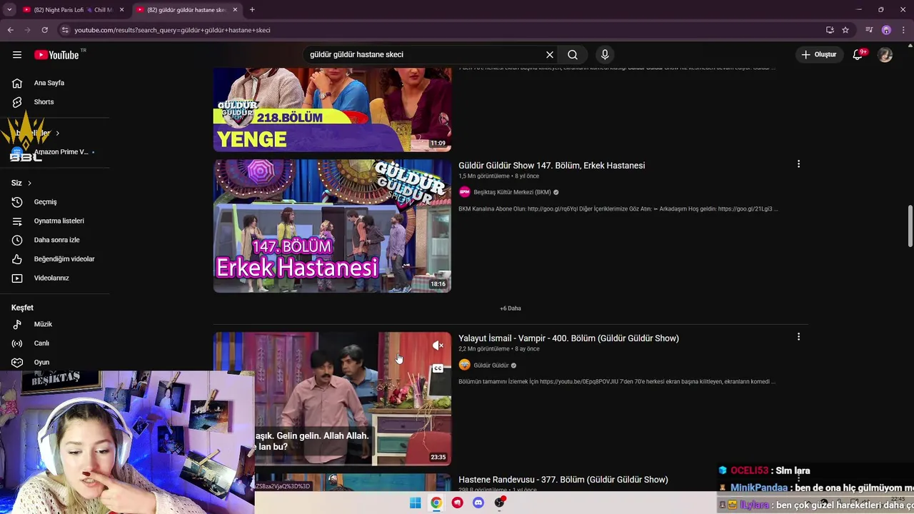This screenshot has width=914, height=514.
Task: Open the red taskbar app icon
Action: 457,503
